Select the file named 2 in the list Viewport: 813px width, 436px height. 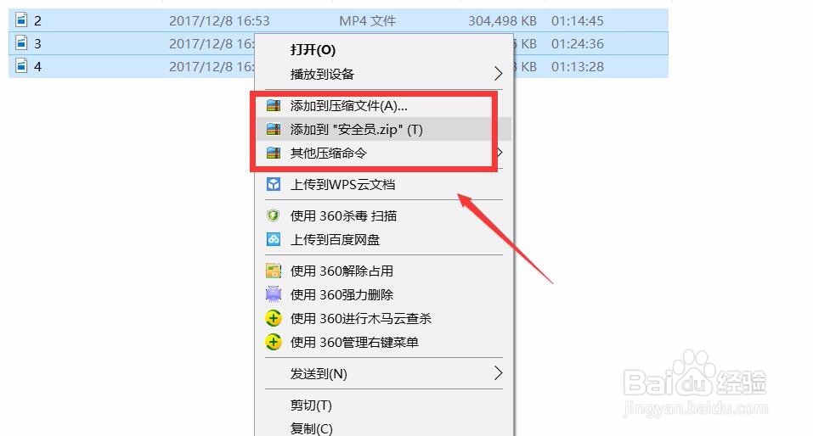[x=338, y=20]
